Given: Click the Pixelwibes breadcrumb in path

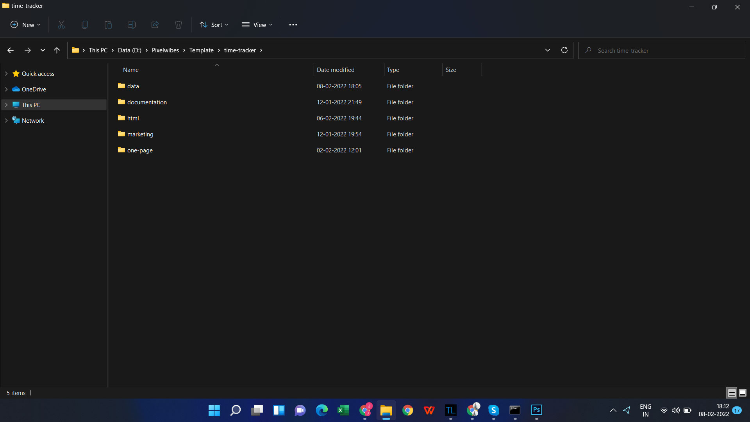Looking at the screenshot, I should [x=165, y=50].
